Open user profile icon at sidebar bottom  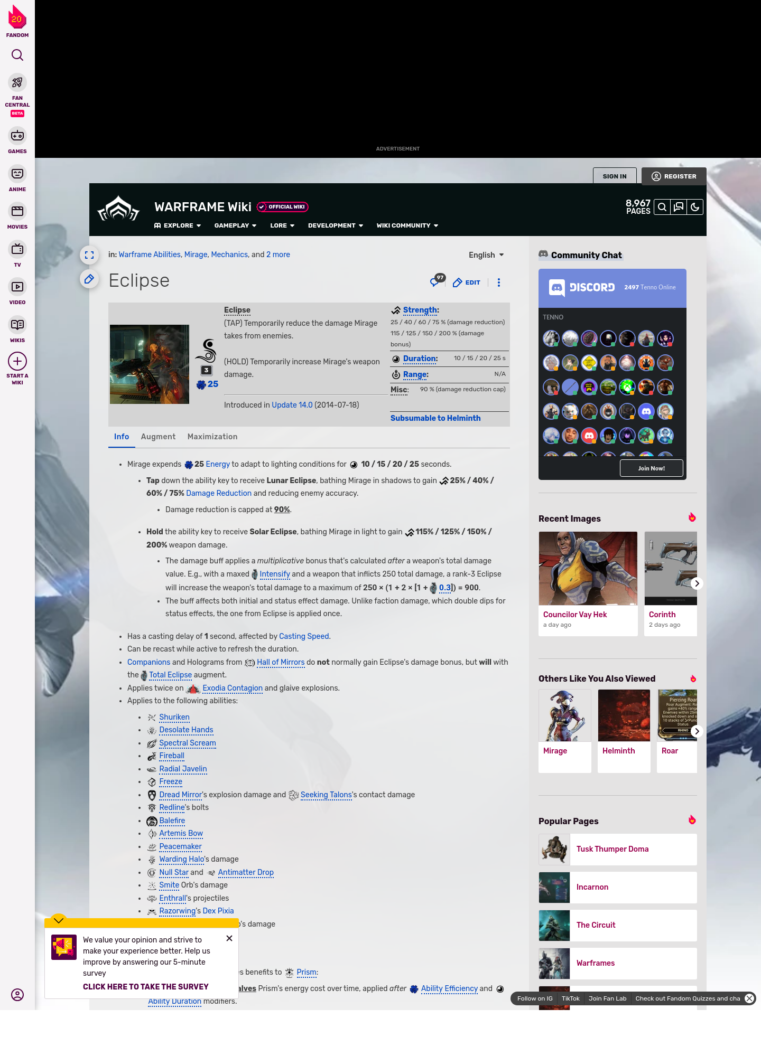(x=17, y=995)
